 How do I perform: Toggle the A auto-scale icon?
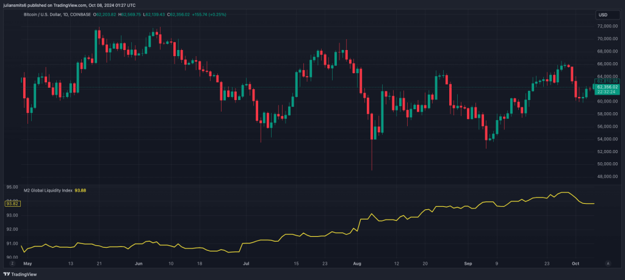(607, 264)
